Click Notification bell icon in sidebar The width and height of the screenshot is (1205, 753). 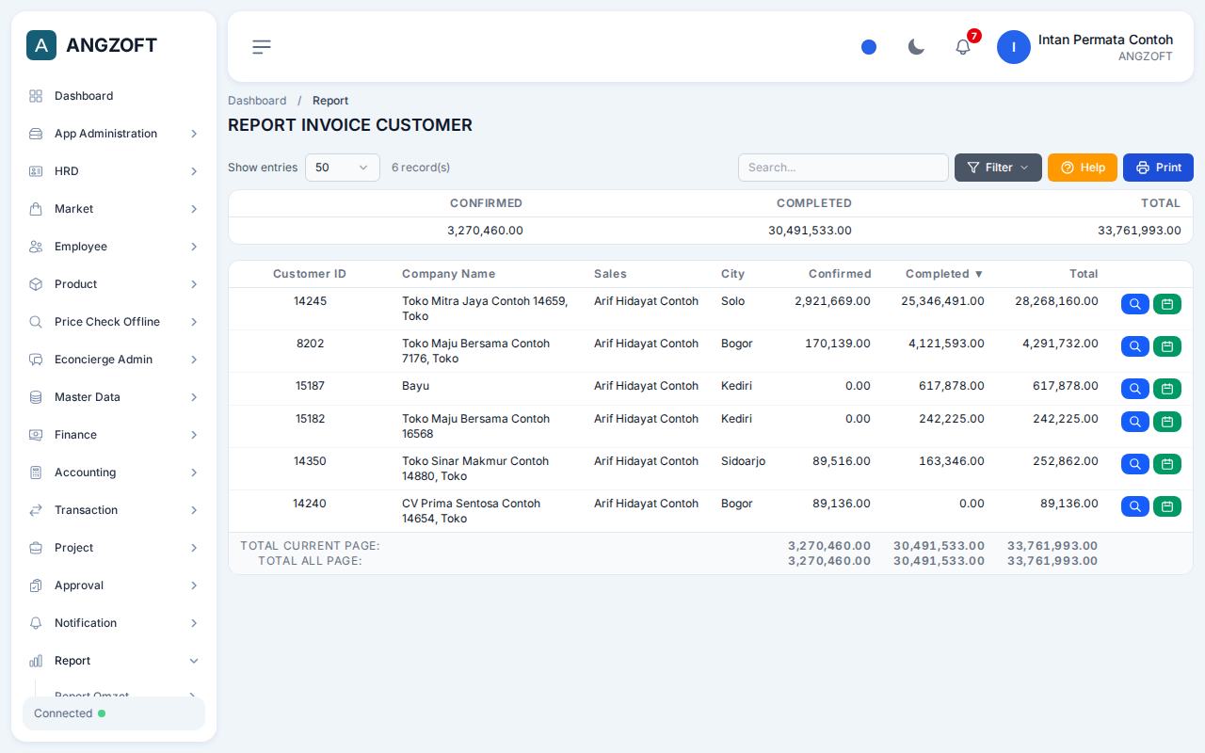[36, 623]
